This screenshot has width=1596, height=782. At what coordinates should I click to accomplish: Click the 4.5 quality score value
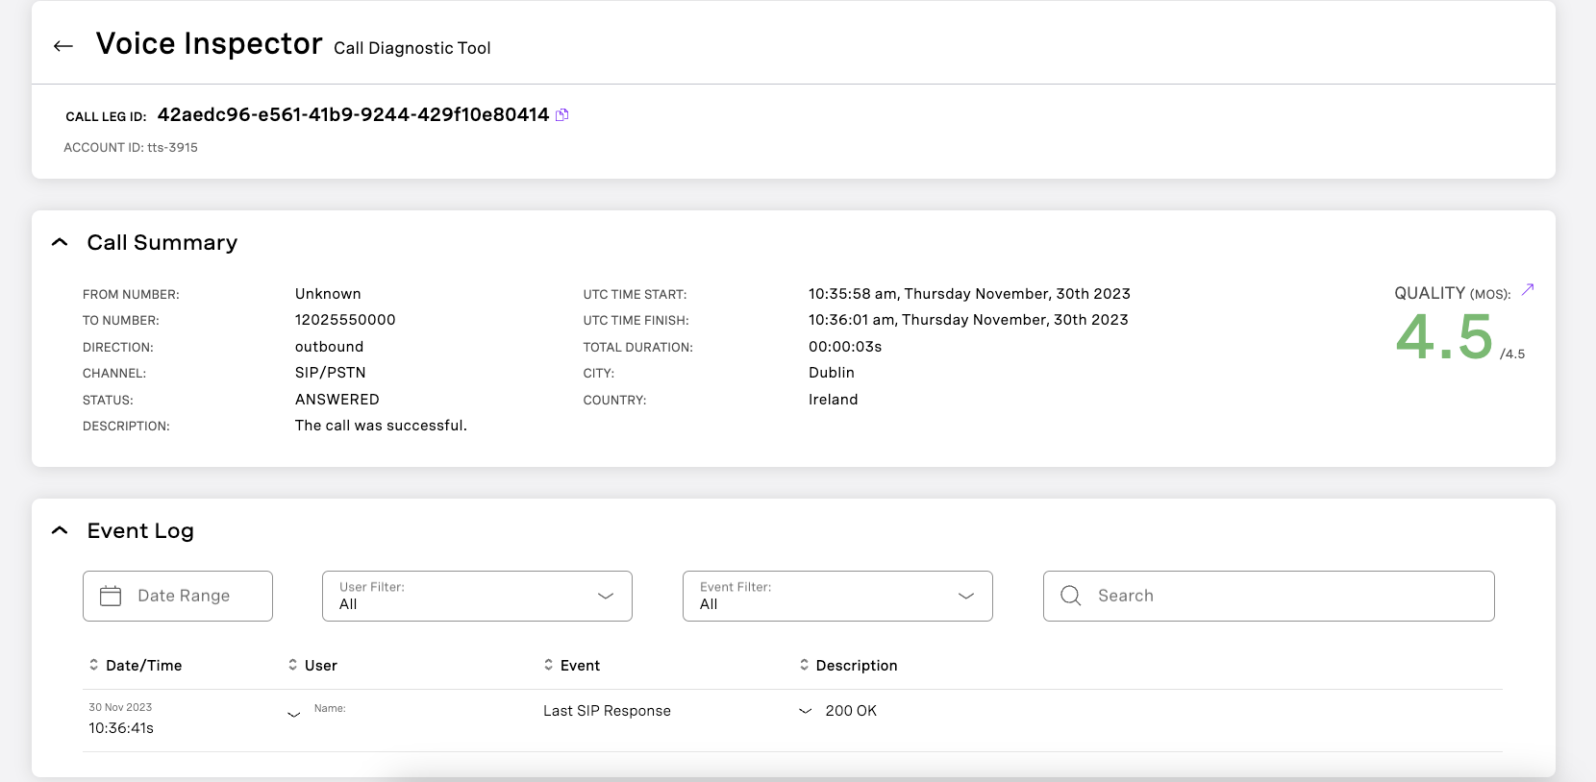[1444, 338]
